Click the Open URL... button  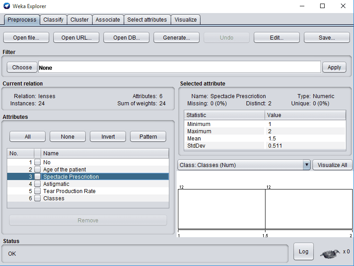click(76, 38)
